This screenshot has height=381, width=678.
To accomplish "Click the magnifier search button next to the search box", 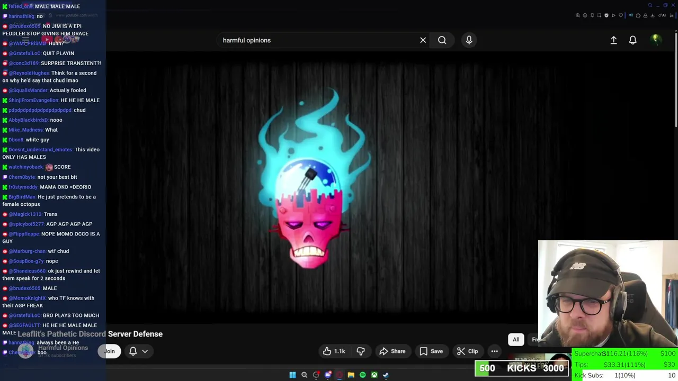I will tap(442, 40).
